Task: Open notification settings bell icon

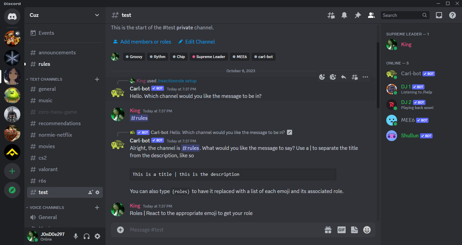Action: 344,15
